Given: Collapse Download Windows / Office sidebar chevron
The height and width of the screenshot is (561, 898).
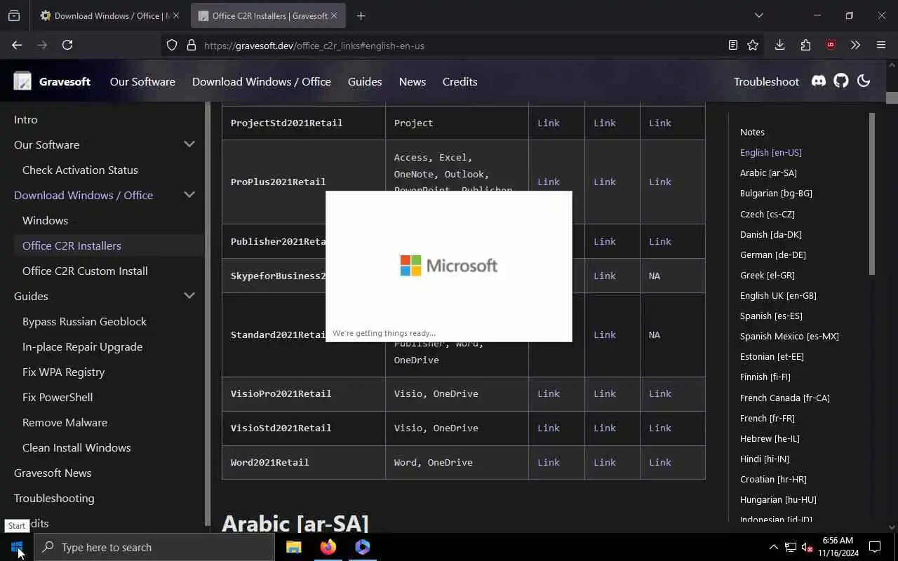Looking at the screenshot, I should pyautogui.click(x=189, y=195).
